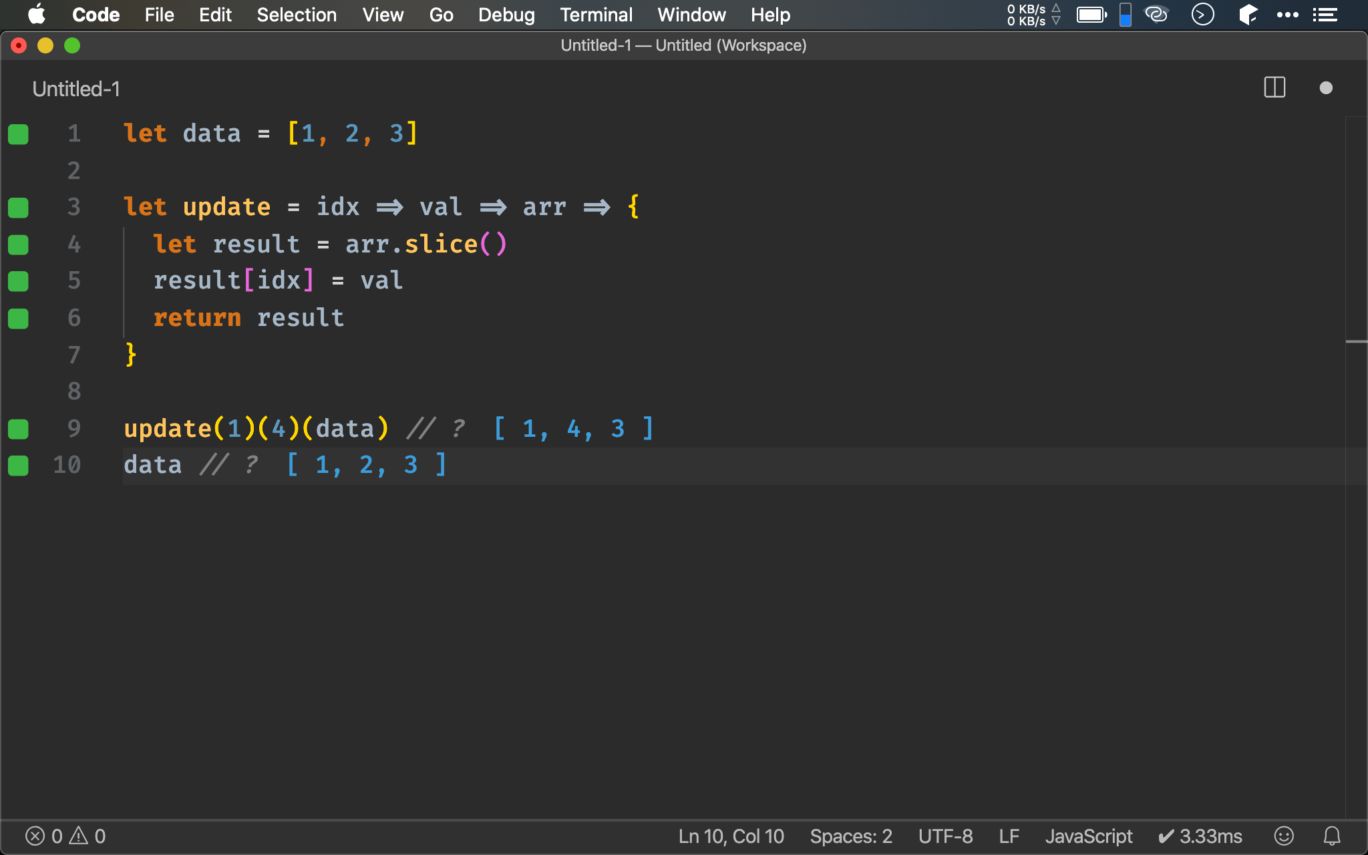Click the green coverage marker on line 5
The width and height of the screenshot is (1368, 855).
18,281
